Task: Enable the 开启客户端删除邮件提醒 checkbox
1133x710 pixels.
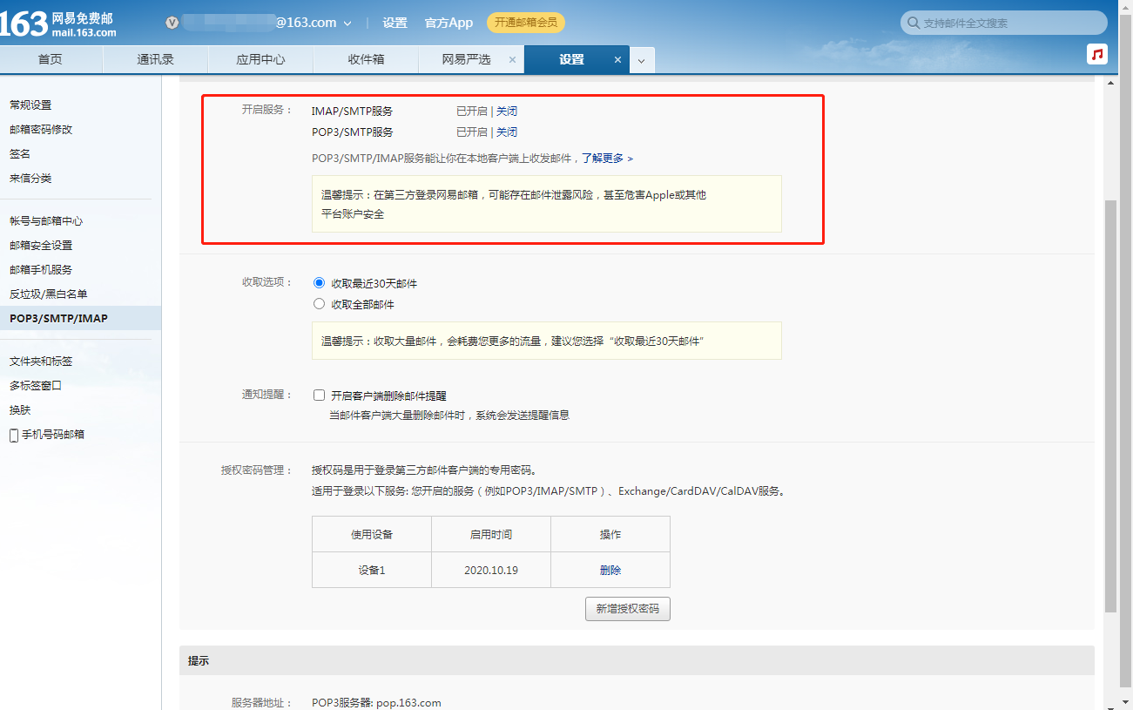Action: 319,396
